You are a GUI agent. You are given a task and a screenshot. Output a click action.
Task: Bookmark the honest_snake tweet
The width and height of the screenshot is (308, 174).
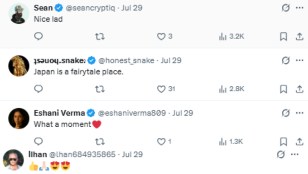tap(284, 89)
